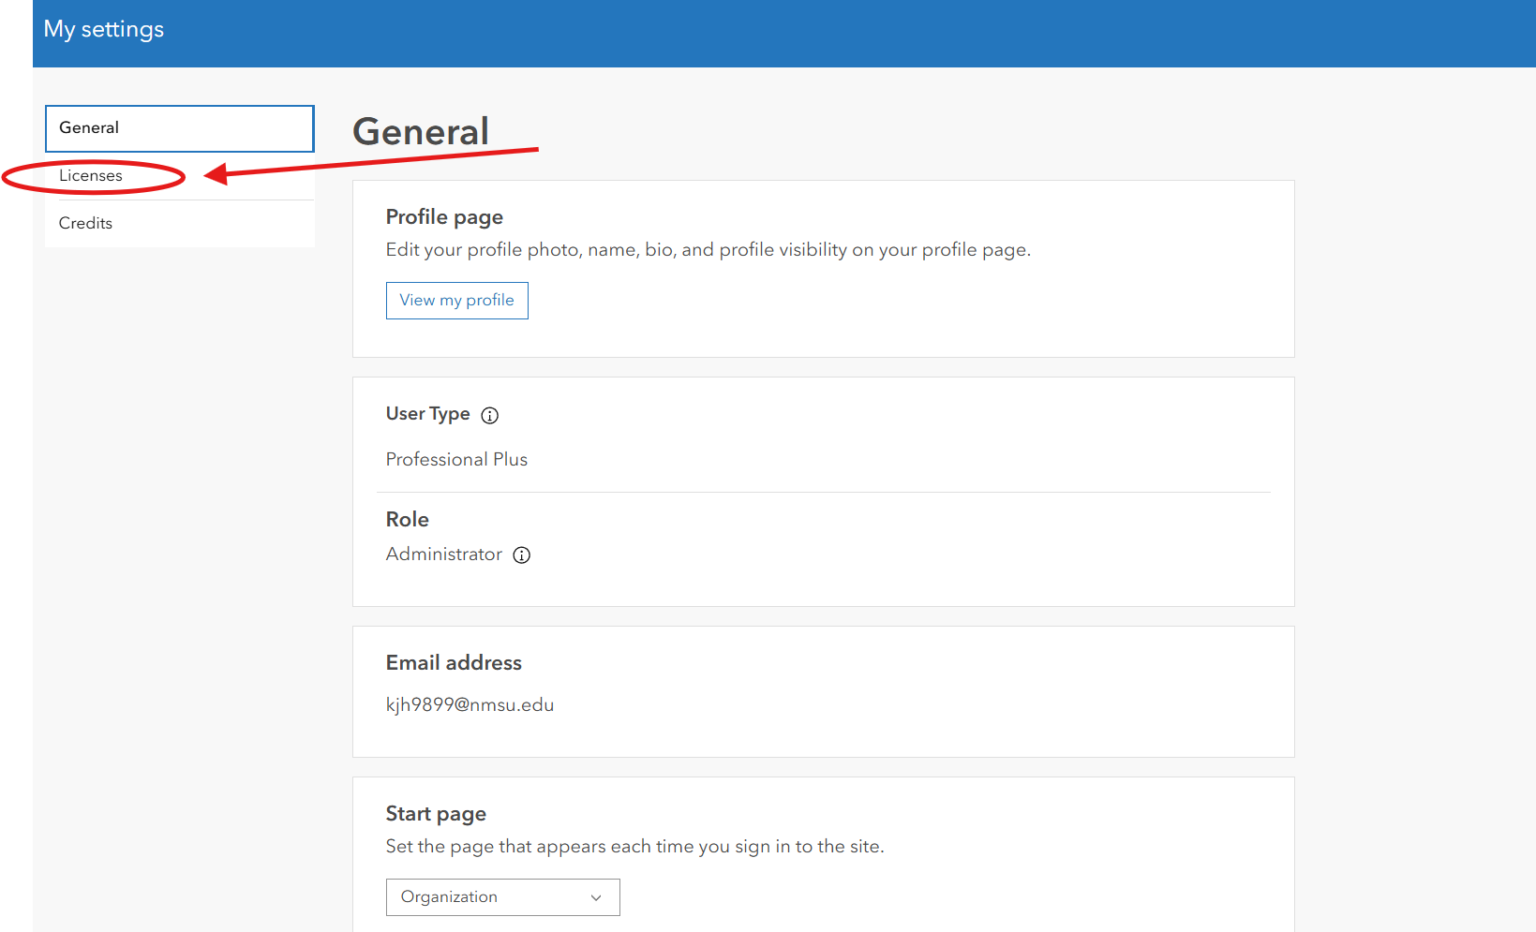Click the Start page section heading
The width and height of the screenshot is (1536, 932).
(436, 814)
